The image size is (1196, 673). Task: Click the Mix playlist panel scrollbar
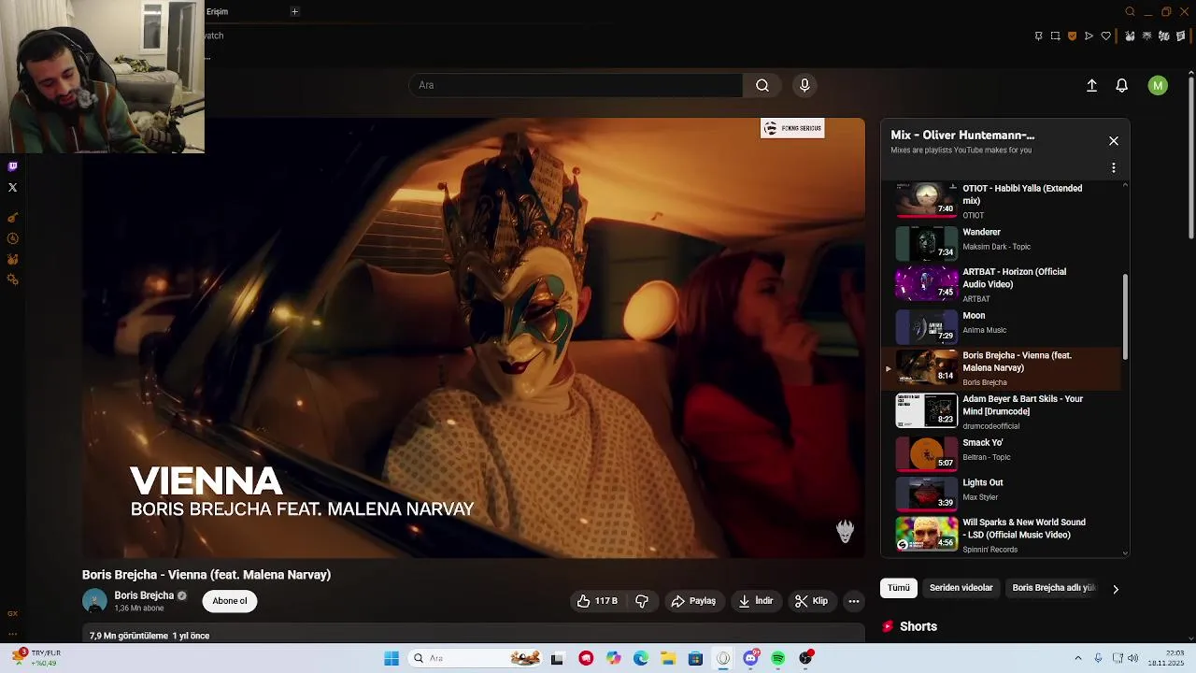tap(1125, 318)
